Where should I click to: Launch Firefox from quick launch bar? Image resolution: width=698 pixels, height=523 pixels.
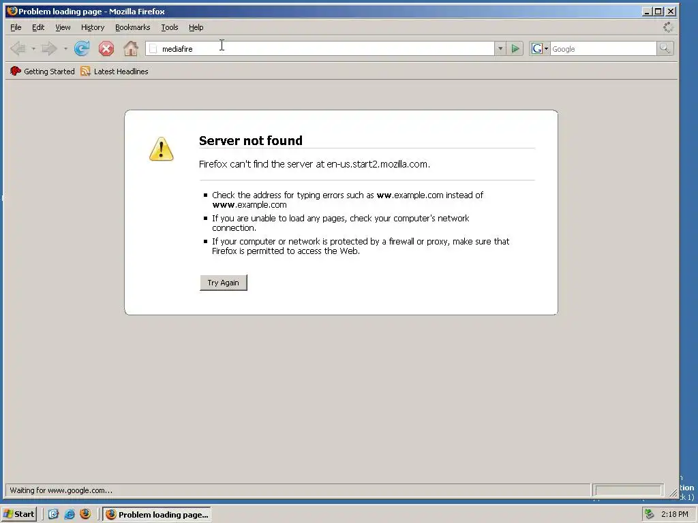85,514
